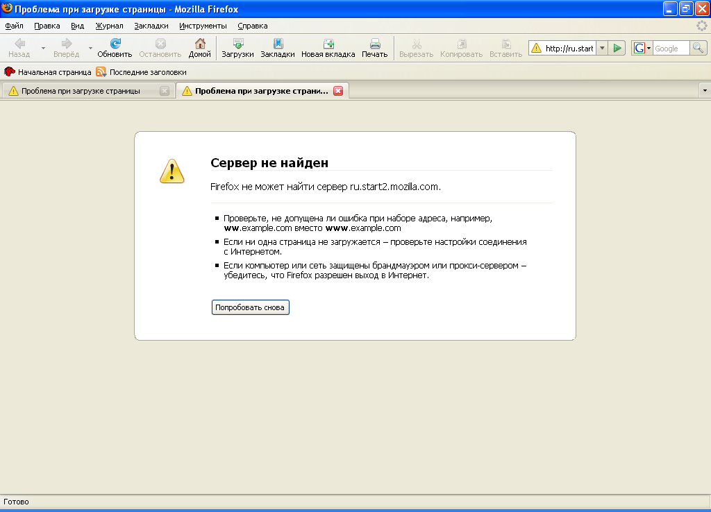Open the Forward history dropdown arrow
711x512 pixels.
(90, 48)
